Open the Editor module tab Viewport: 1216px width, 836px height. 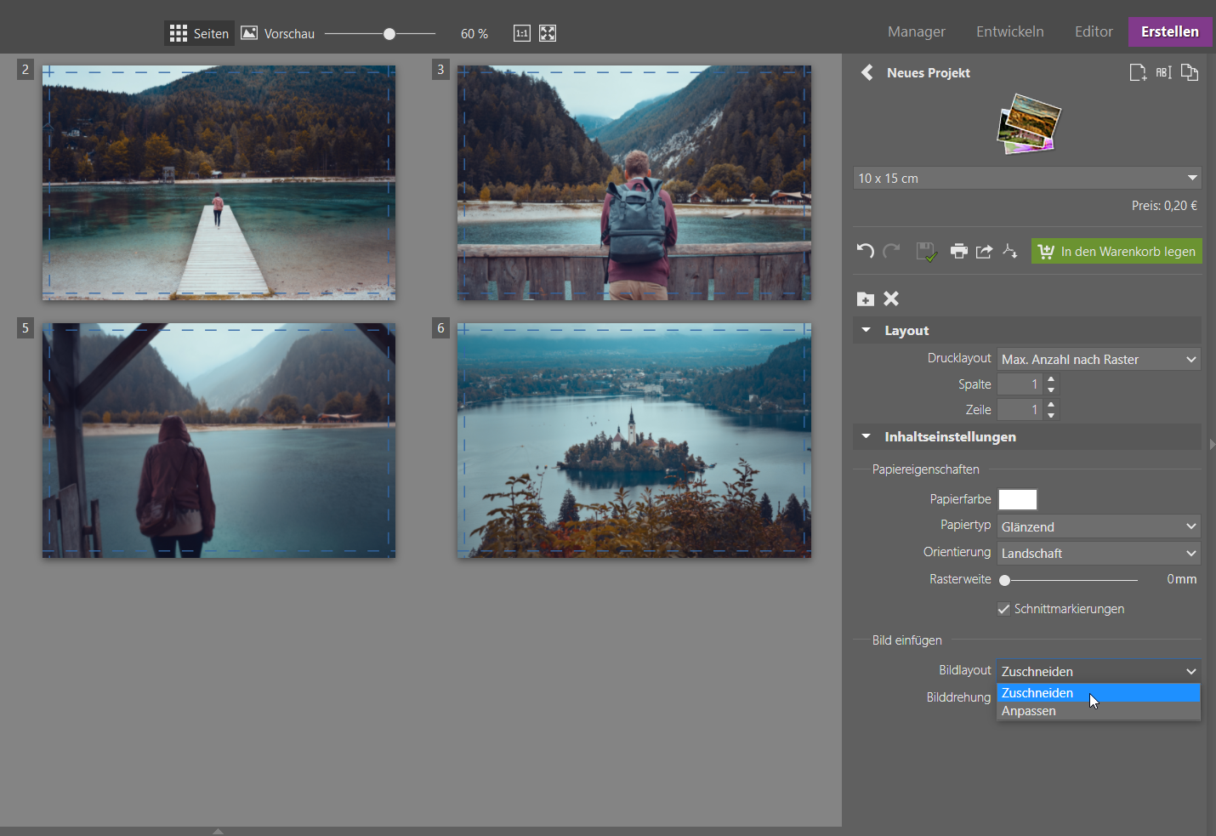click(x=1094, y=31)
